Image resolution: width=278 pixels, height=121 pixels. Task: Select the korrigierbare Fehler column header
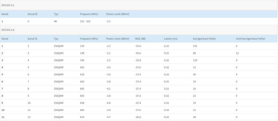[x=204, y=39]
